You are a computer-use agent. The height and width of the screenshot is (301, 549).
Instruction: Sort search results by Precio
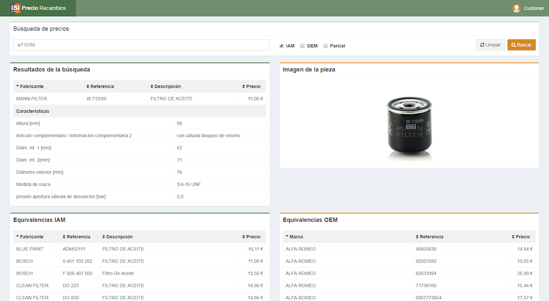[x=252, y=86]
